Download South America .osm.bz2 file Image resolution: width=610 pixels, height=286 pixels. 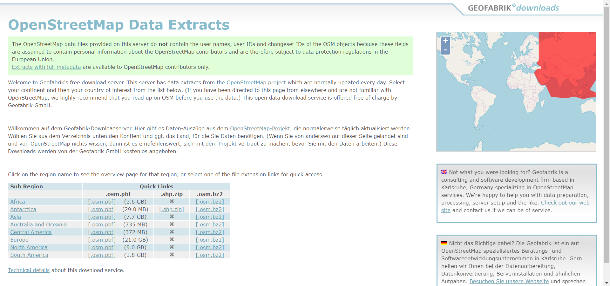[x=210, y=255]
